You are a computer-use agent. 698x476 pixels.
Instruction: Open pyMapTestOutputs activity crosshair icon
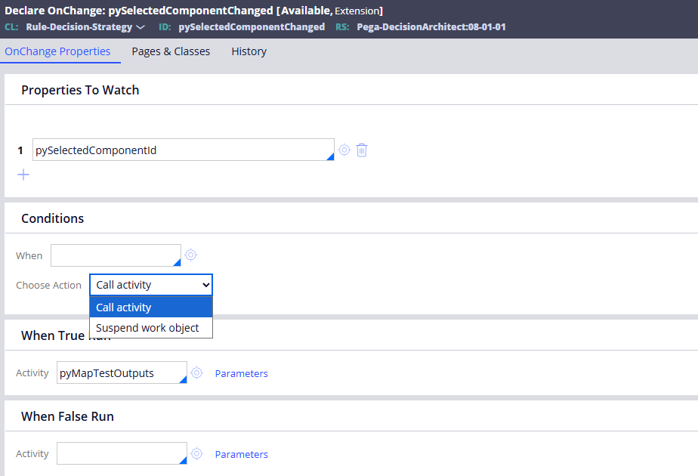click(196, 372)
